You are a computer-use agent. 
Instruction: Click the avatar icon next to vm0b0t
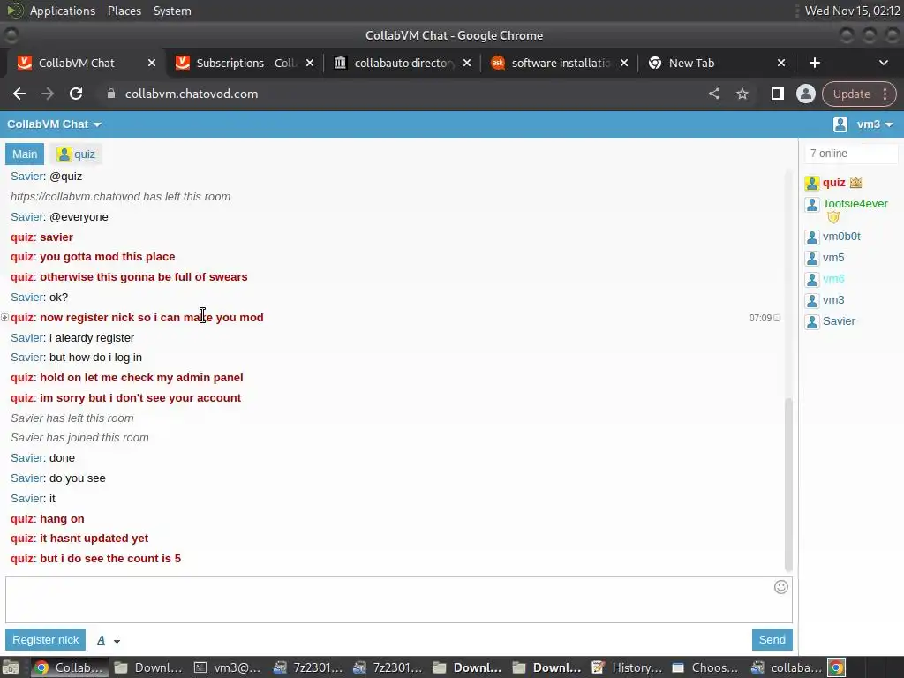pyautogui.click(x=812, y=237)
